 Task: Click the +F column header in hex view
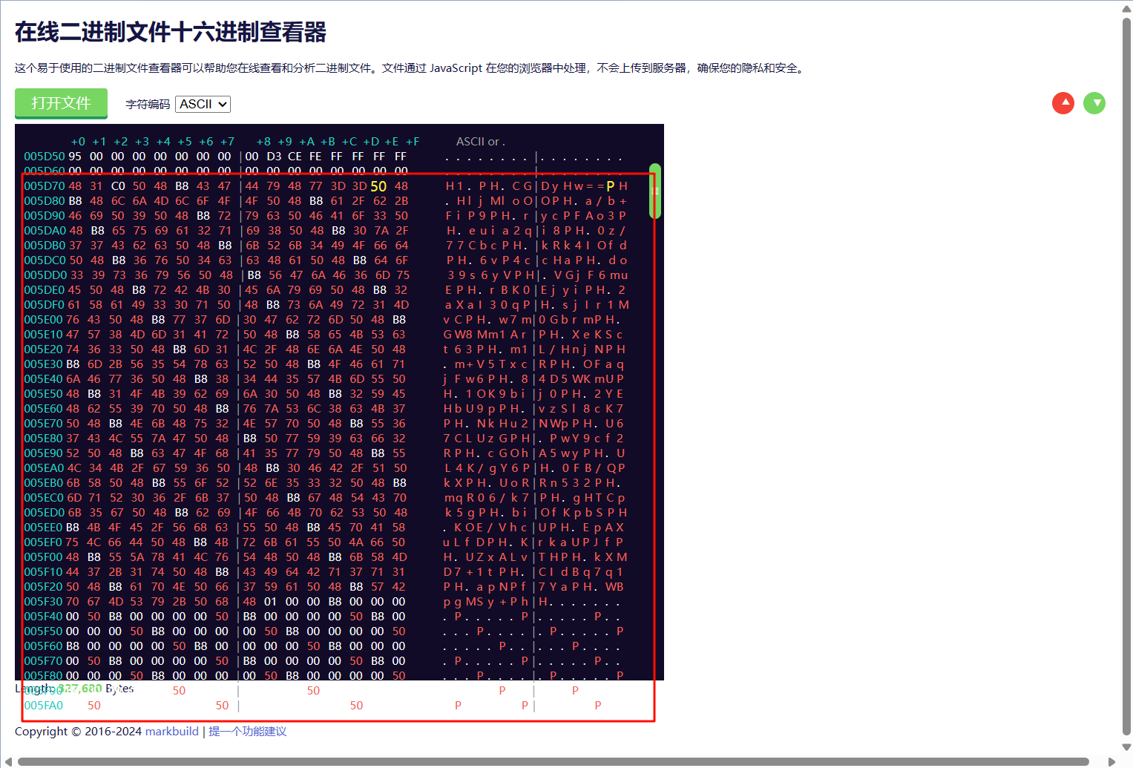tap(414, 140)
